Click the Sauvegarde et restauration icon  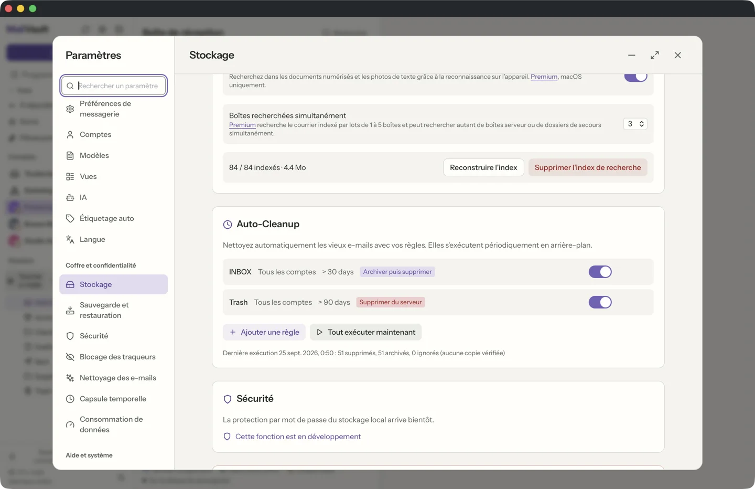click(70, 310)
